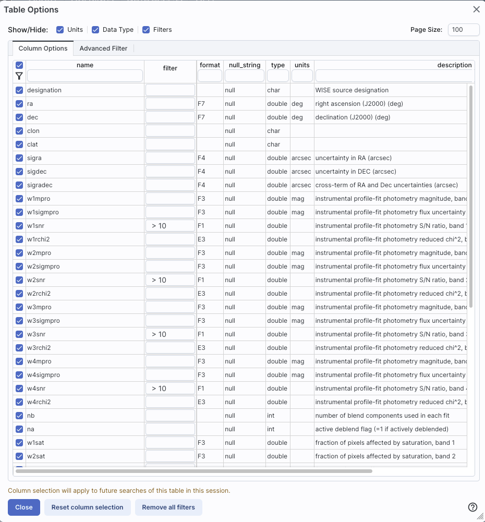The image size is (485, 522).
Task: Click the filter funnel icon
Action: coord(19,76)
